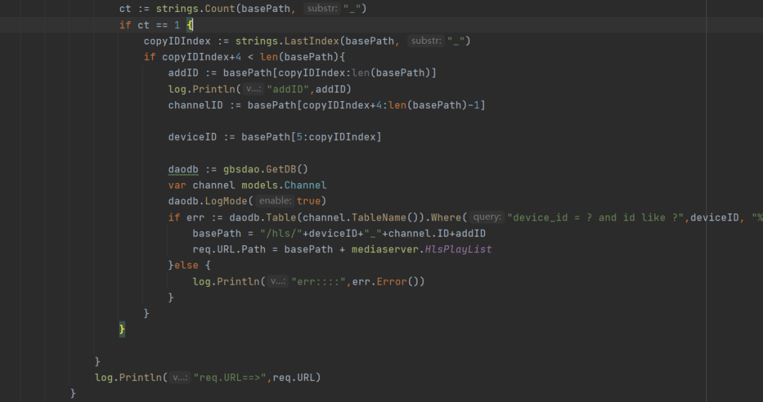Click the highlighted opening brace after "if ct == 1"
This screenshot has width=763, height=402.
(x=190, y=25)
